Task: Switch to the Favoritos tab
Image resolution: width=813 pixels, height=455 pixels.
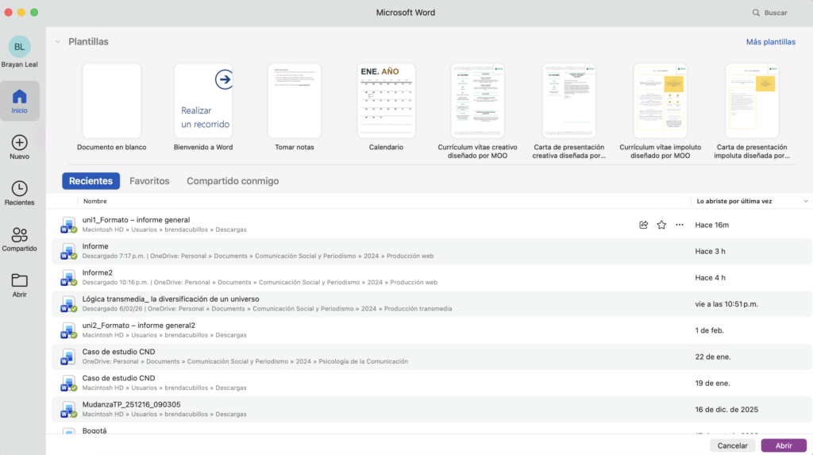Action: (149, 181)
